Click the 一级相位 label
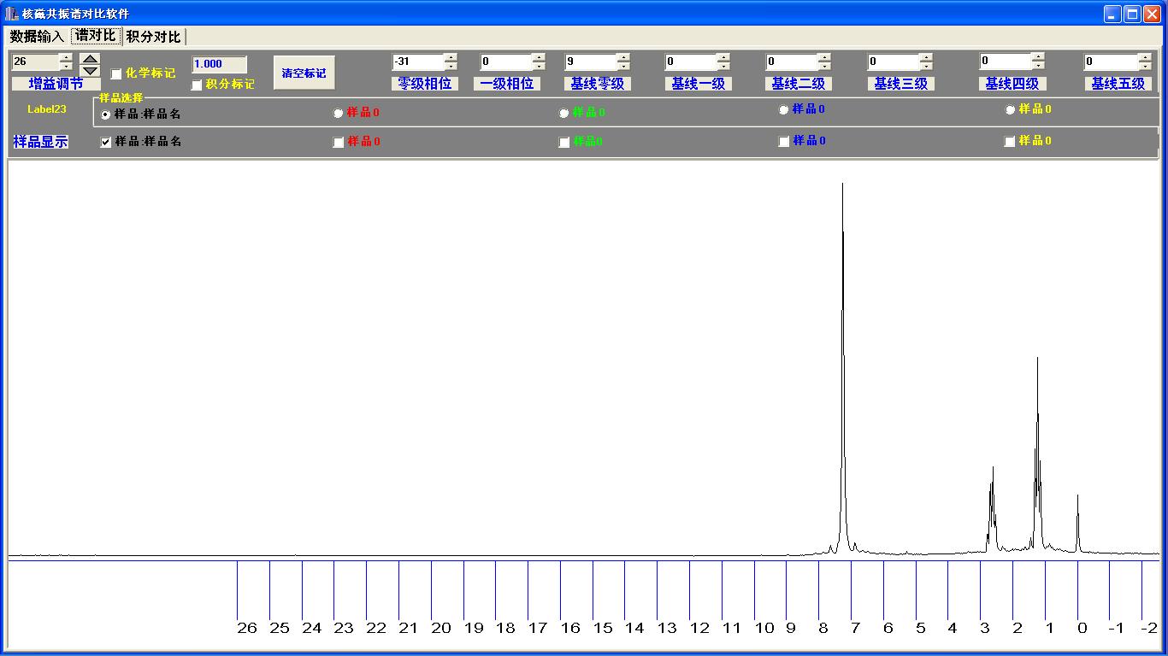This screenshot has height=656, width=1168. coord(507,84)
